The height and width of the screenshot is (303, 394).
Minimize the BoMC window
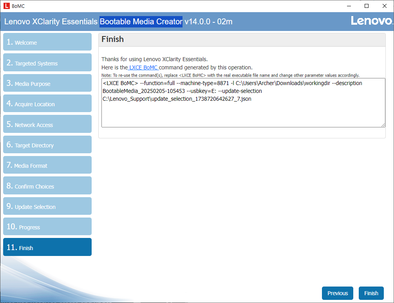pyautogui.click(x=349, y=6)
